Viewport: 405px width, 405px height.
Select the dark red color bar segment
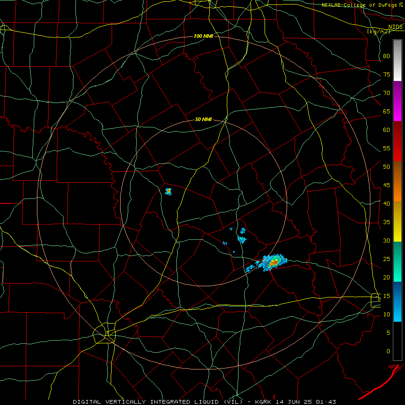[x=397, y=141]
